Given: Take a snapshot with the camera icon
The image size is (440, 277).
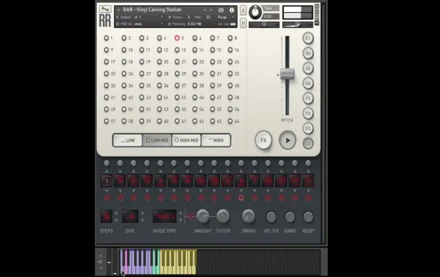Looking at the screenshot, I should (x=221, y=10).
